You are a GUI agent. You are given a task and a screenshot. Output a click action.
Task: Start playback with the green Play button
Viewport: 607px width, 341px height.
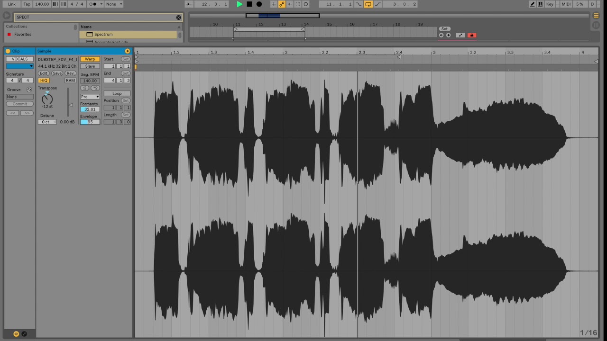click(x=239, y=4)
